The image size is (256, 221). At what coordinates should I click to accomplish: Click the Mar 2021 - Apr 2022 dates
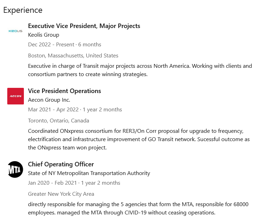(x=53, y=110)
